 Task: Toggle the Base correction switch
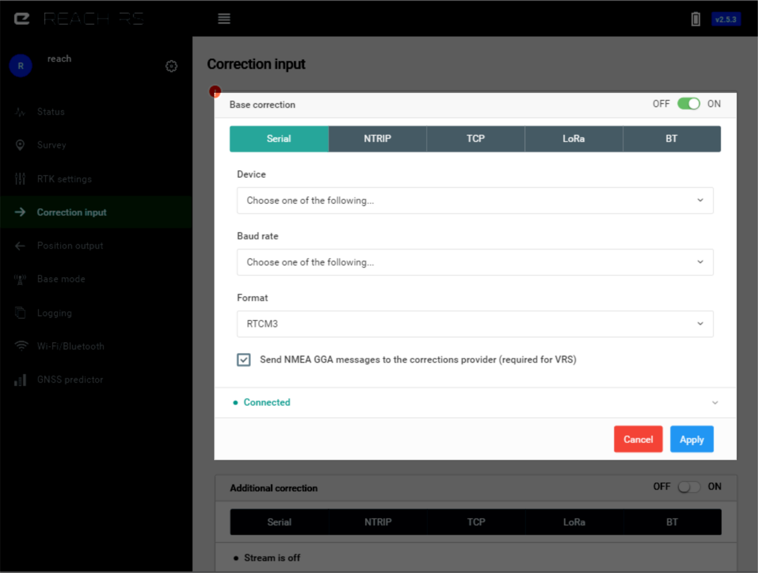pos(688,104)
